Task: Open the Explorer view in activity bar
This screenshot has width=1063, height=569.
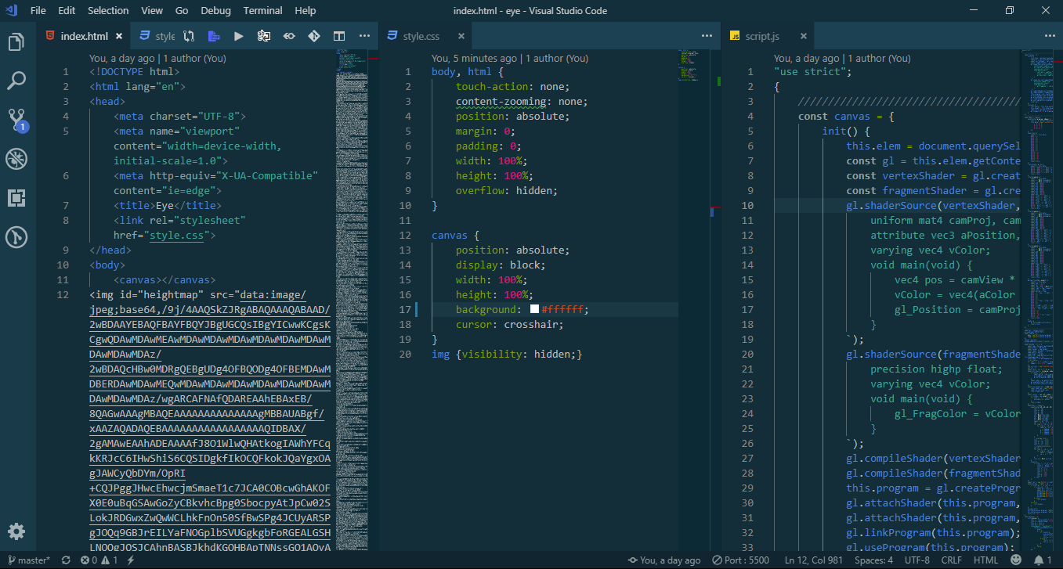Action: click(16, 41)
